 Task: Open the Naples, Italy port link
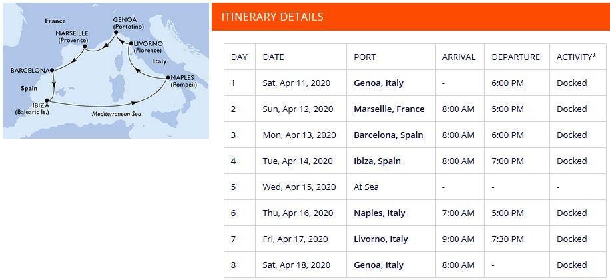(x=379, y=213)
